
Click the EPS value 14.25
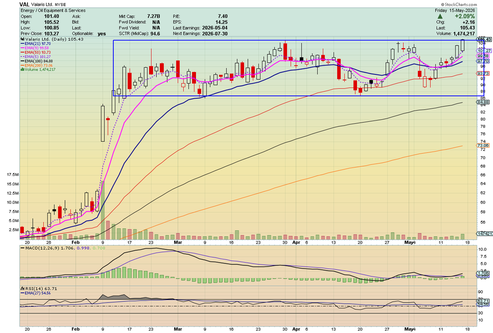click(221, 22)
